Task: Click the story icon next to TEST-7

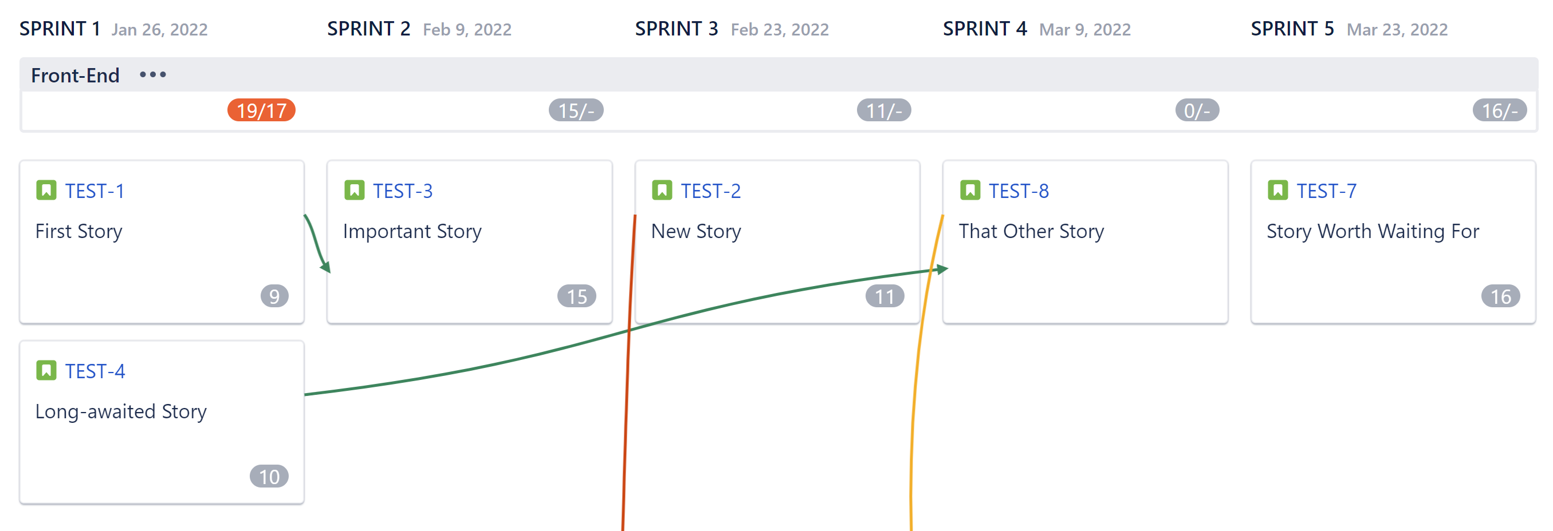Action: coord(1279,189)
